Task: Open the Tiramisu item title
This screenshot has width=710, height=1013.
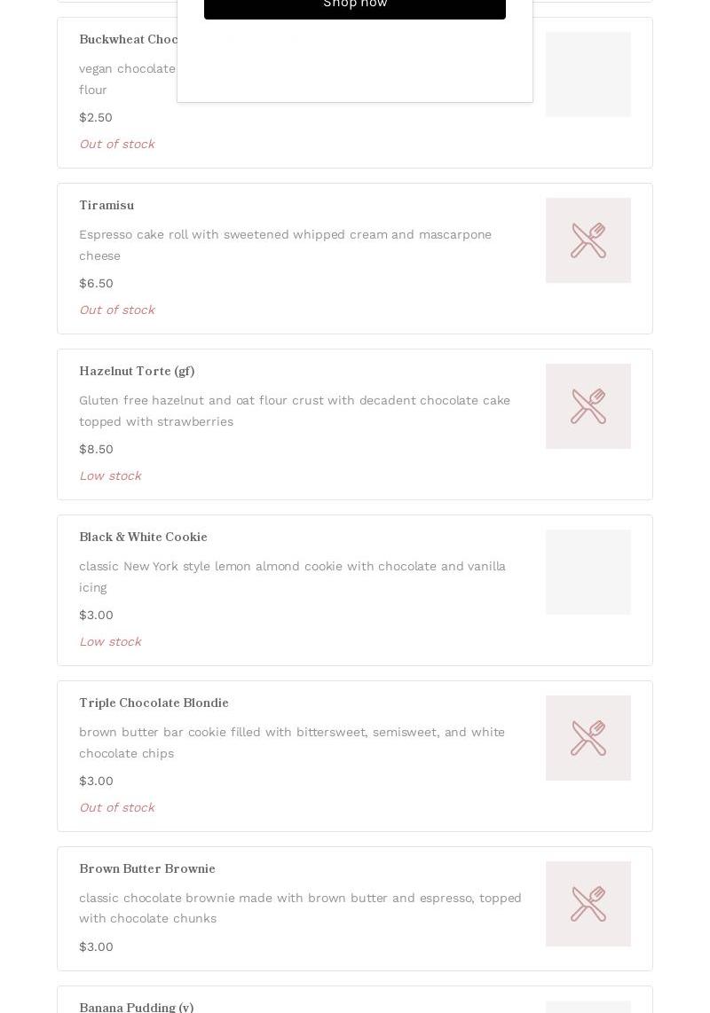Action: pyautogui.click(x=106, y=205)
